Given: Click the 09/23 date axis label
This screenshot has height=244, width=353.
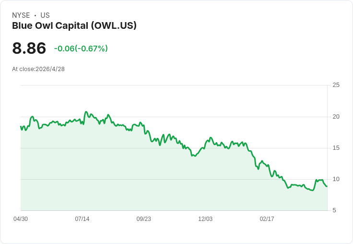Looking at the screenshot, I should tap(143, 219).
